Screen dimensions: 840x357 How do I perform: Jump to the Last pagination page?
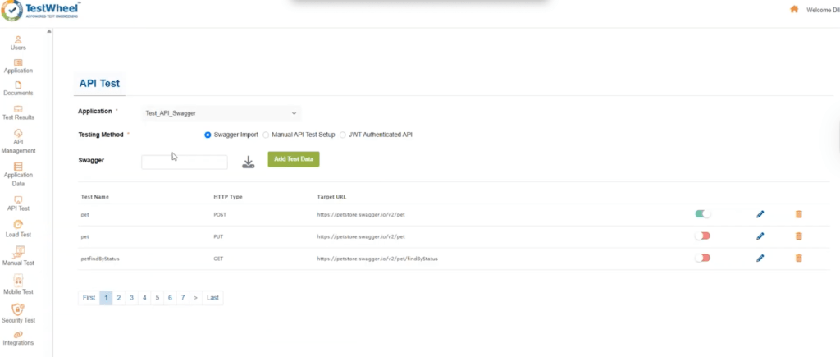point(212,298)
